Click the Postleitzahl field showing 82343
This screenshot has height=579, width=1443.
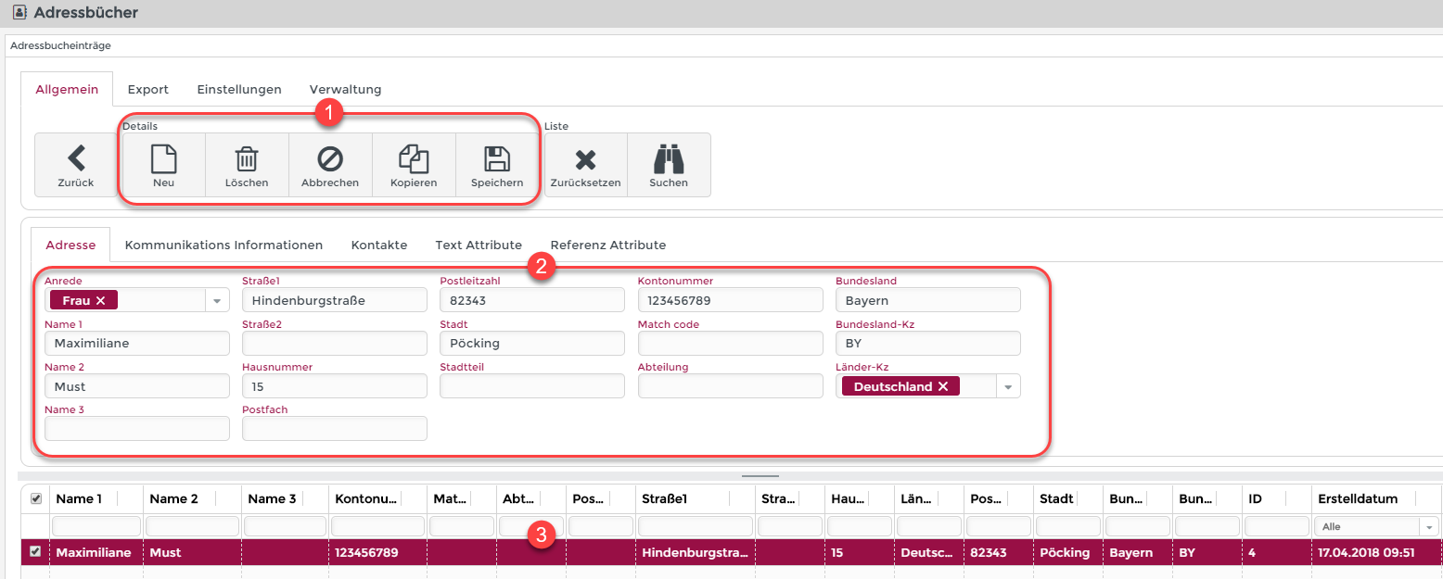tap(532, 300)
